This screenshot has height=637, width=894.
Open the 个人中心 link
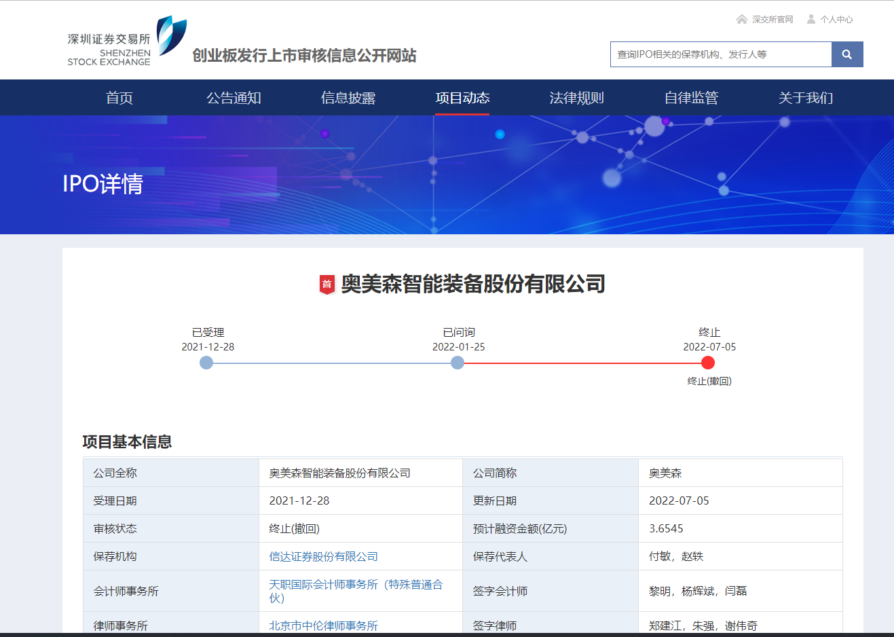point(836,20)
